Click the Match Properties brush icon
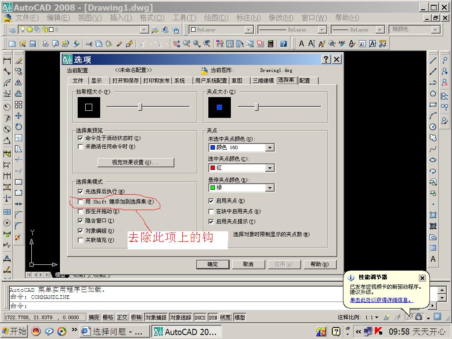Screen dimensions: 452x339 click(119, 44)
